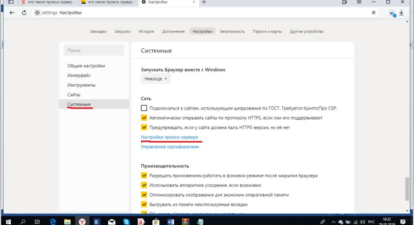
Task: Uncheck warn when HTTPS version missing
Action: tap(144, 127)
